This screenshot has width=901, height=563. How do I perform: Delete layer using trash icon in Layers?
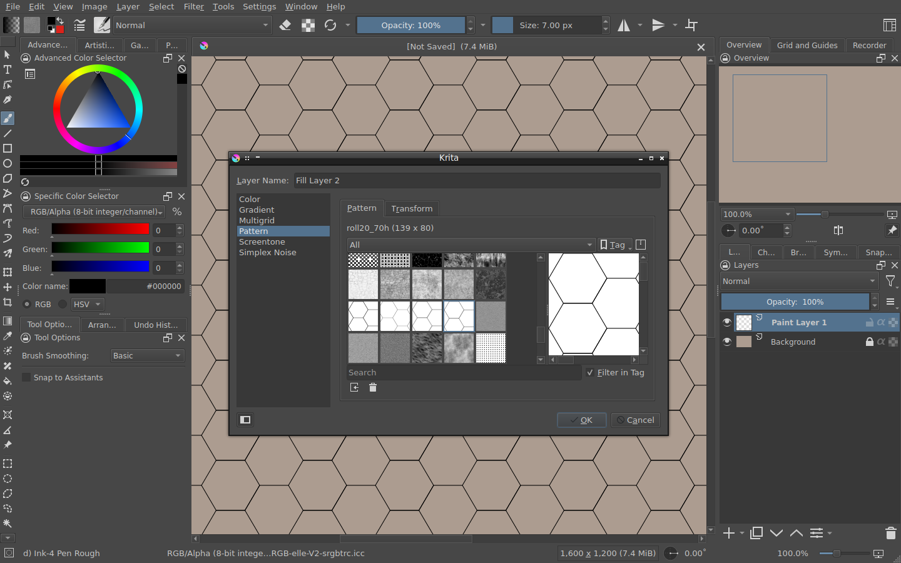pos(891,533)
